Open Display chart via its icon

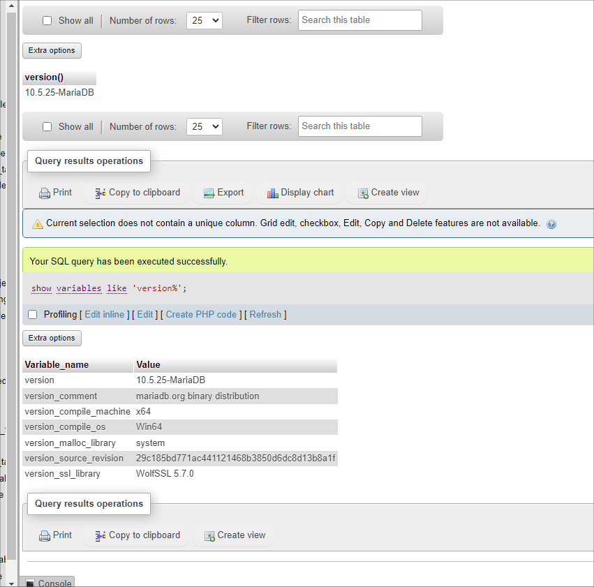tap(272, 193)
